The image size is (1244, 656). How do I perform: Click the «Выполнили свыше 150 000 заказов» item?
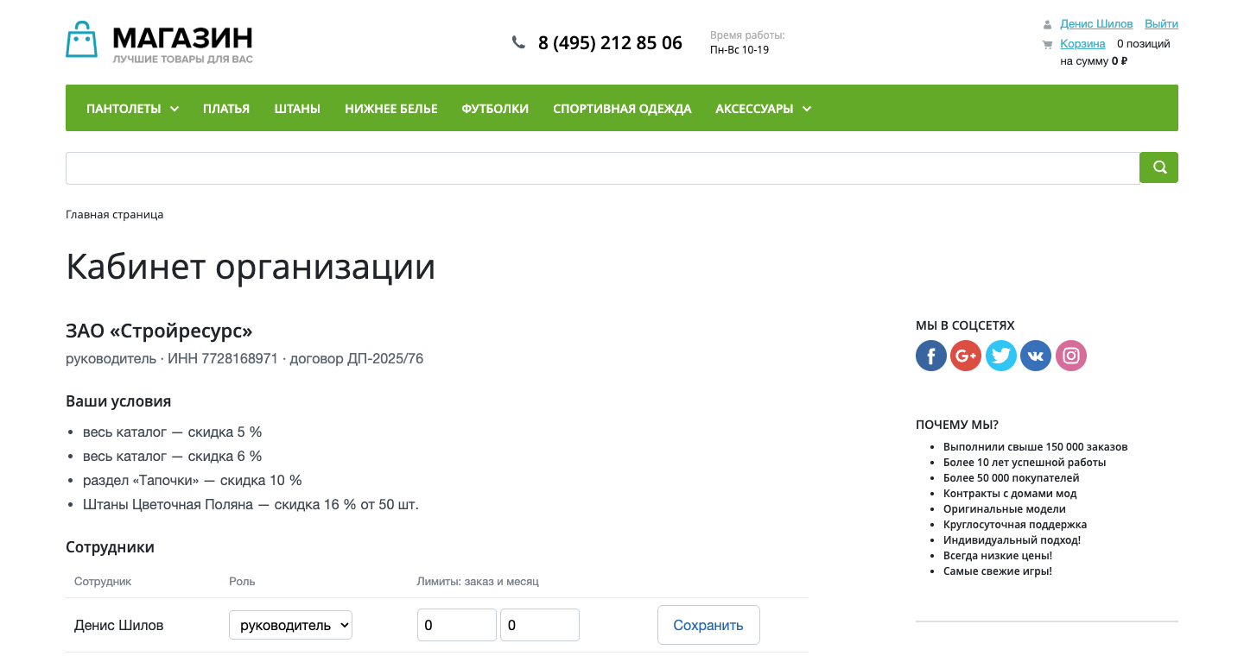1035,447
